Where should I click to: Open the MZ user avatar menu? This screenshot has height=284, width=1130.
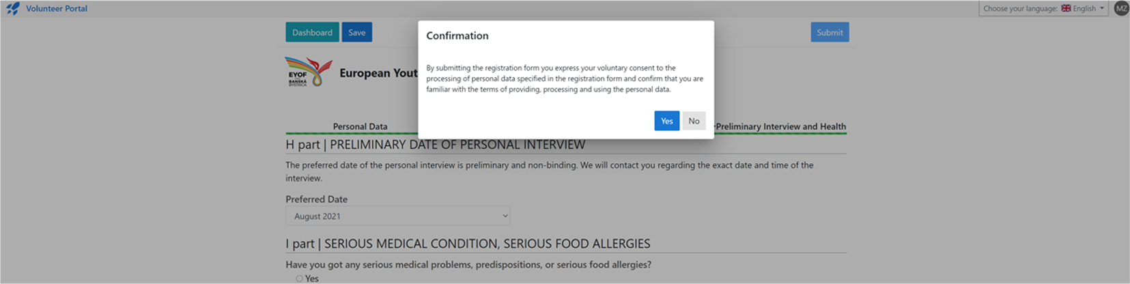coord(1121,8)
